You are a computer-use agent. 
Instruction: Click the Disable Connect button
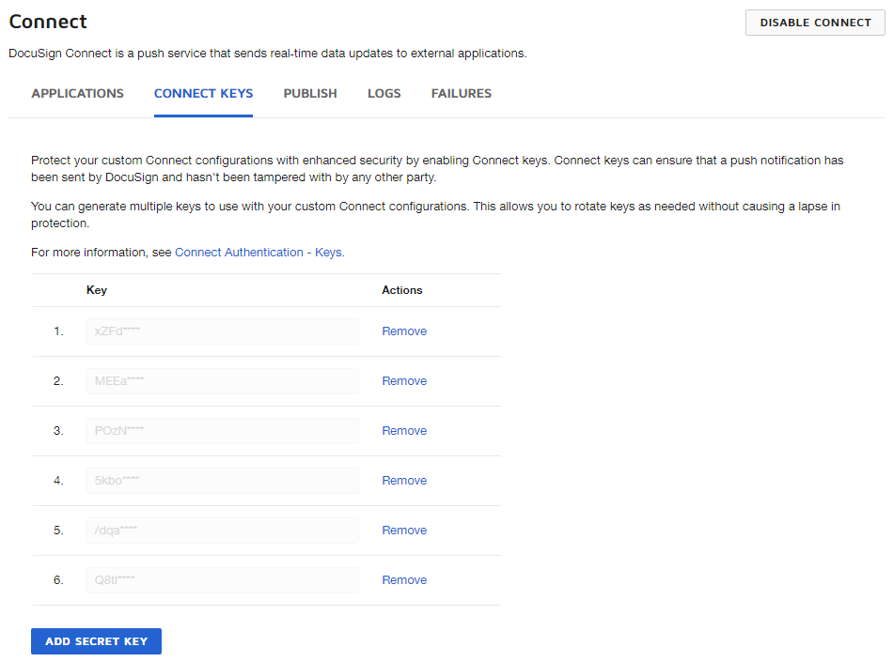point(814,23)
